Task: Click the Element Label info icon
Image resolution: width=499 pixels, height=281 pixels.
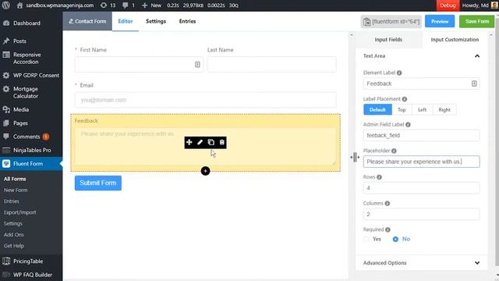Action: pos(399,73)
